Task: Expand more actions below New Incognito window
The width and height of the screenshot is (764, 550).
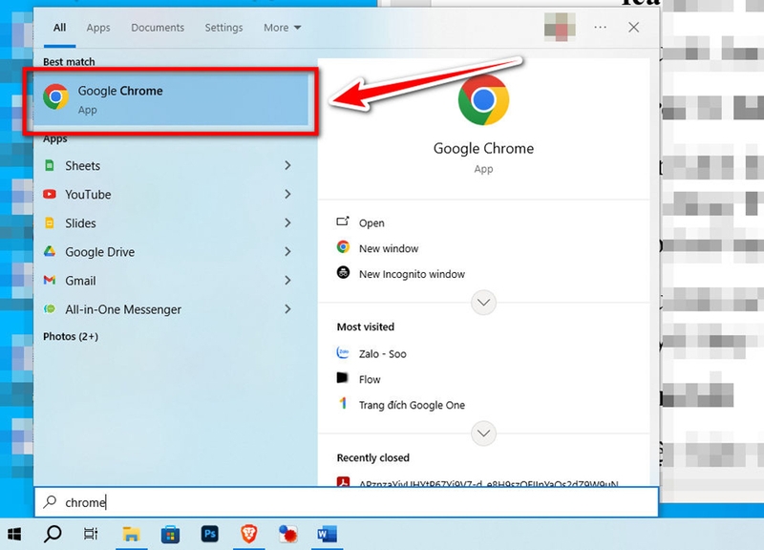Action: tap(484, 303)
